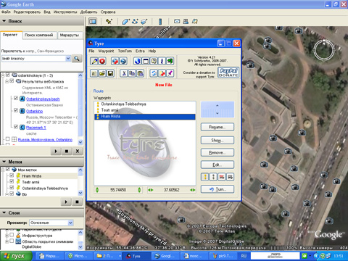
Task: Click the note with red pin icon in Tyre
Action: pos(162,73)
